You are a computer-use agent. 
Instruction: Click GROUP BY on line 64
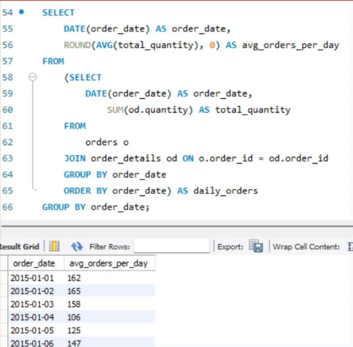(x=86, y=174)
